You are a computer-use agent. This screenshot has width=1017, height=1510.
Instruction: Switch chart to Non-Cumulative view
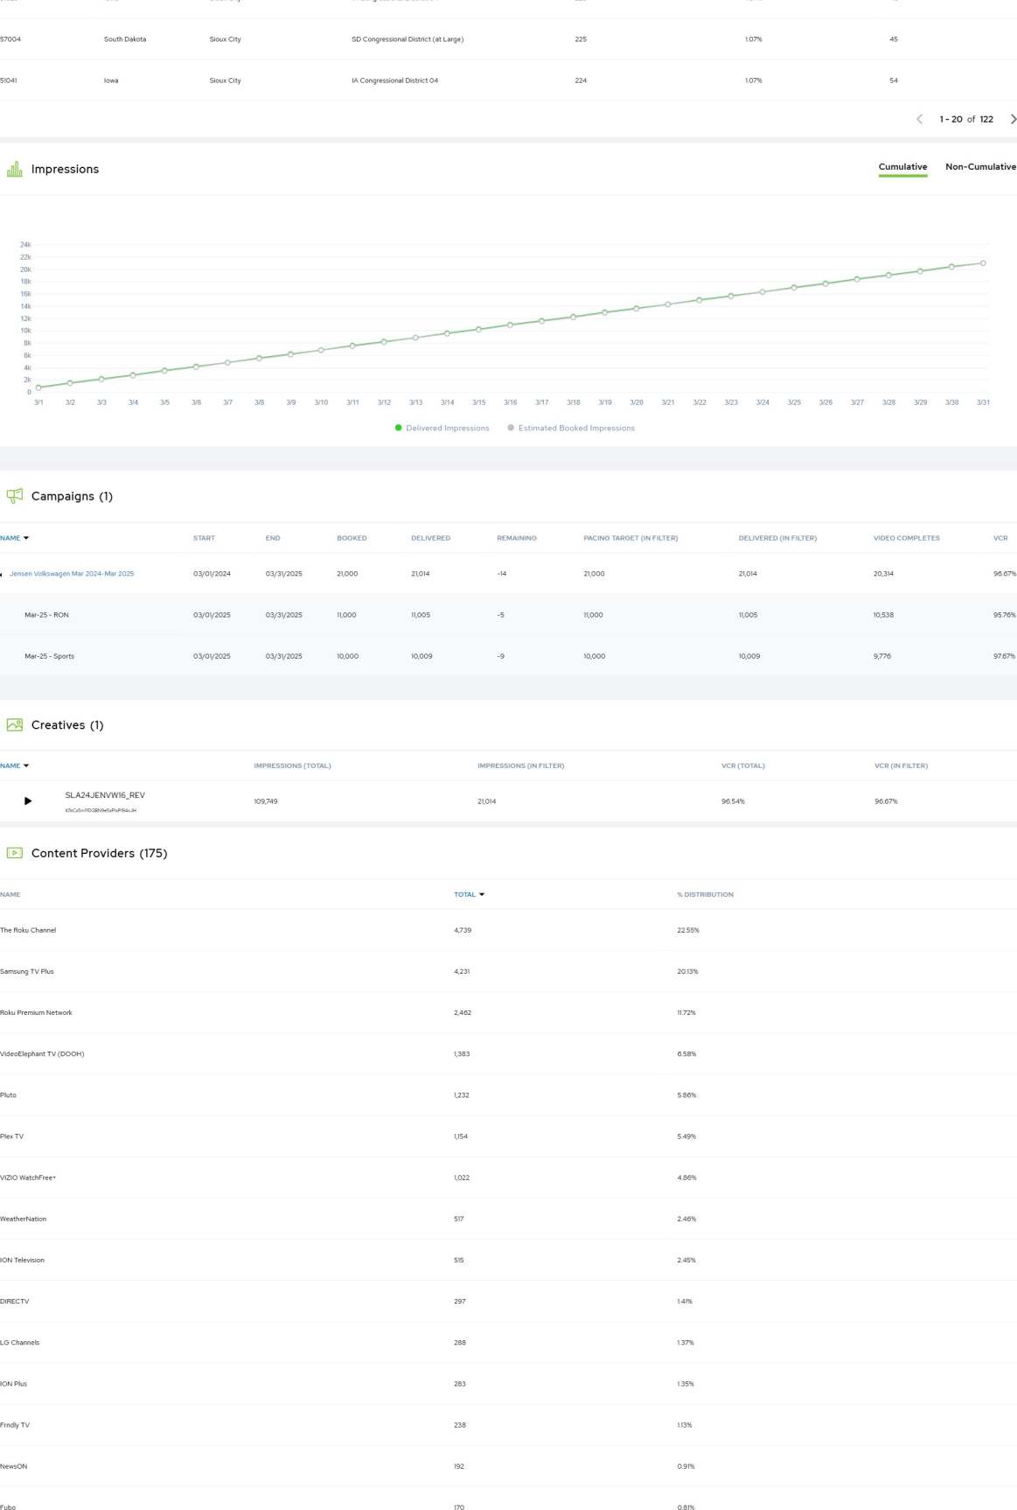(980, 167)
